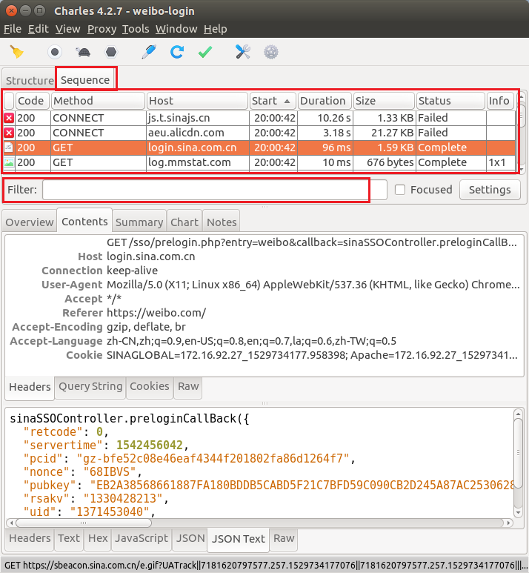This screenshot has width=529, height=573.
Task: Compose a request using the pen icon
Action: [x=149, y=52]
